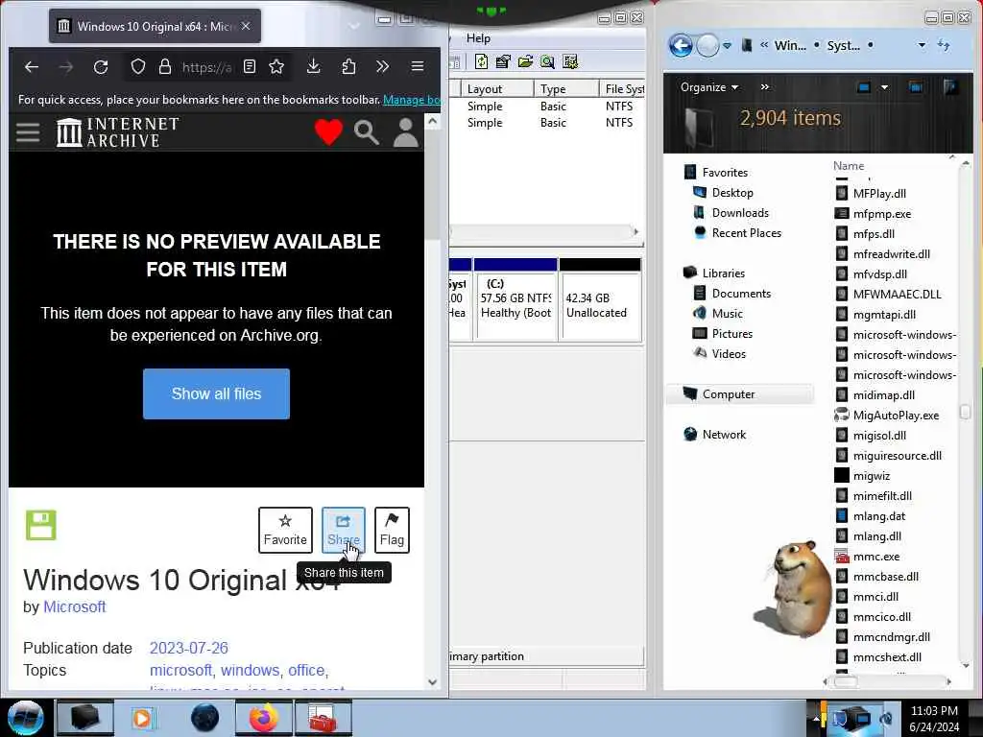Favorite this archive item
The width and height of the screenshot is (983, 737).
tap(285, 530)
